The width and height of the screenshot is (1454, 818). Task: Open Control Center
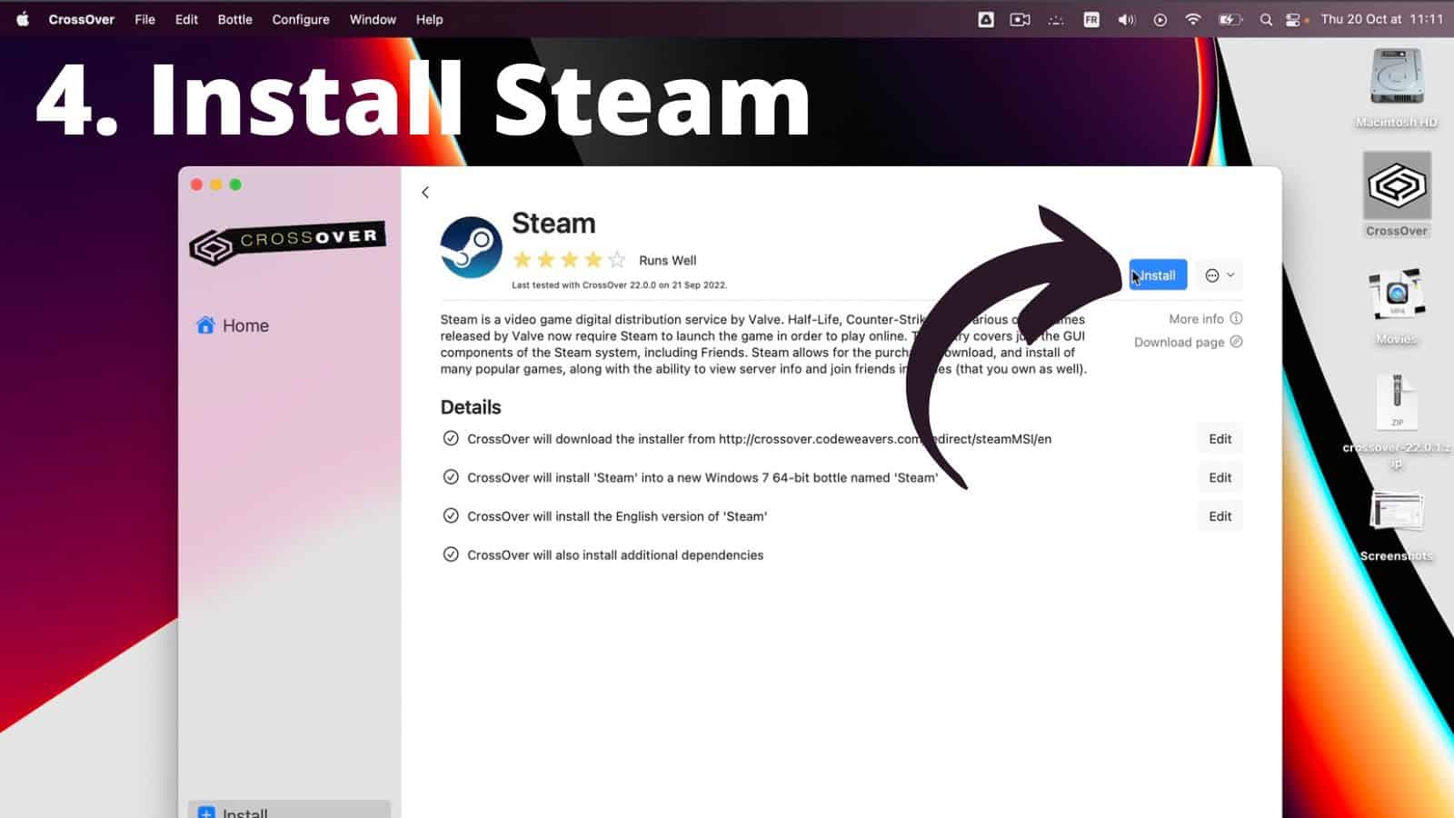click(x=1293, y=19)
